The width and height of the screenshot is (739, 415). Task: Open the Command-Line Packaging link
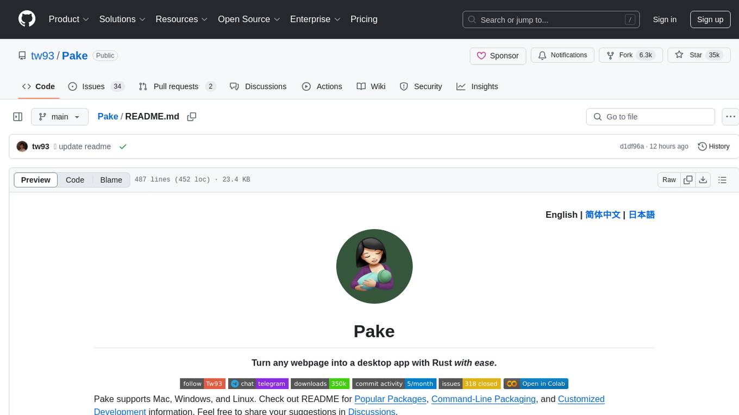(484, 399)
